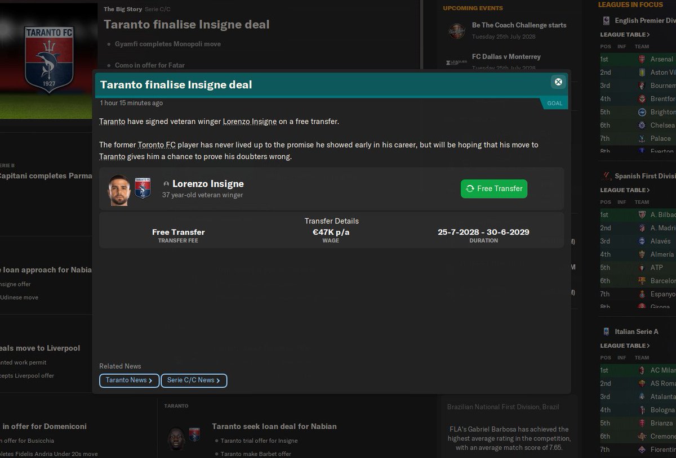Open Gyamfi completes Monopoli move headline
Screen dimensions: 676x458
[x=168, y=44]
